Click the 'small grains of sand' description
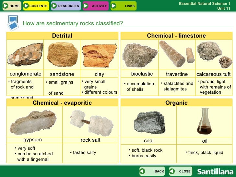This screenshot has height=177, width=236. click(x=59, y=88)
